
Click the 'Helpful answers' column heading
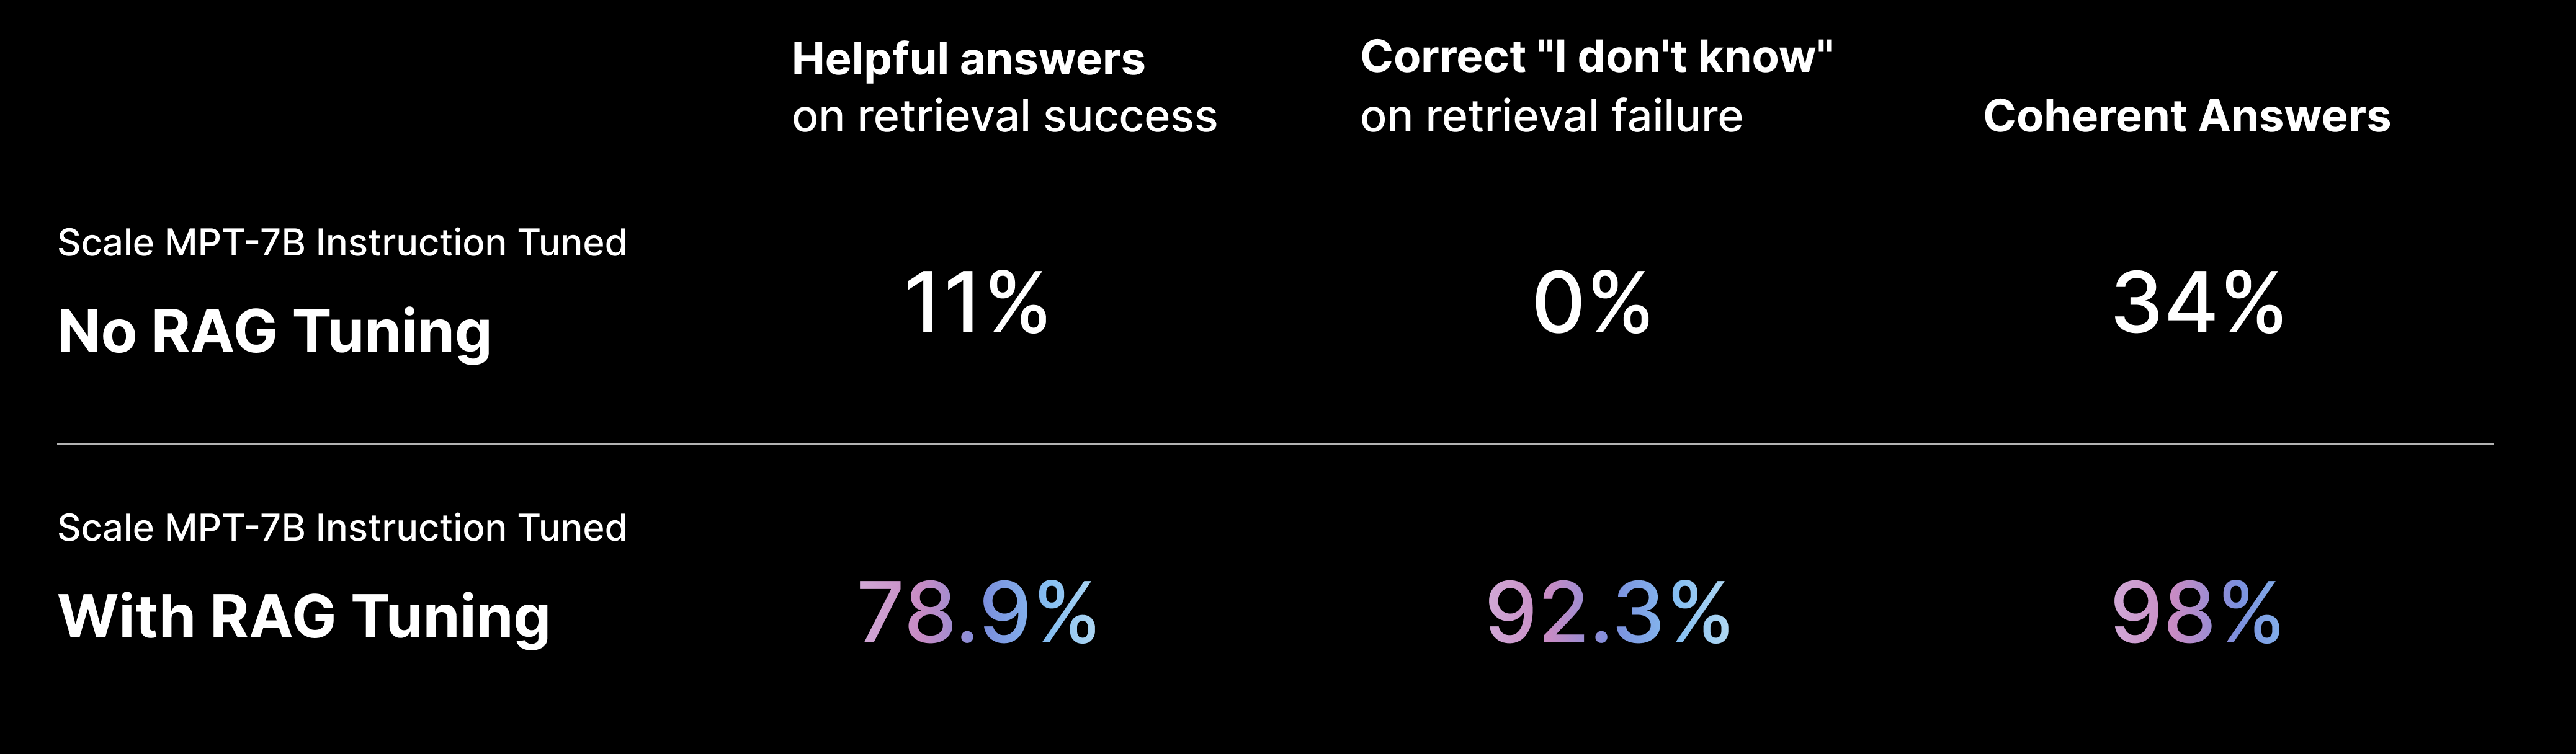click(x=968, y=60)
